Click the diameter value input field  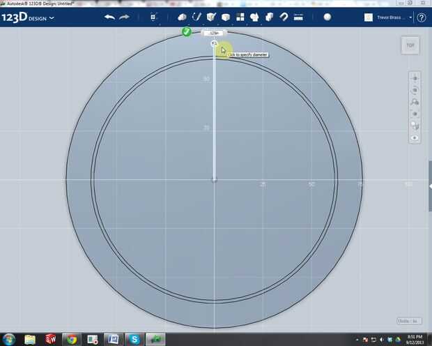[x=214, y=33]
